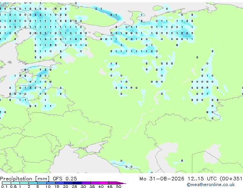Click the '35' legend scale label

92,186
